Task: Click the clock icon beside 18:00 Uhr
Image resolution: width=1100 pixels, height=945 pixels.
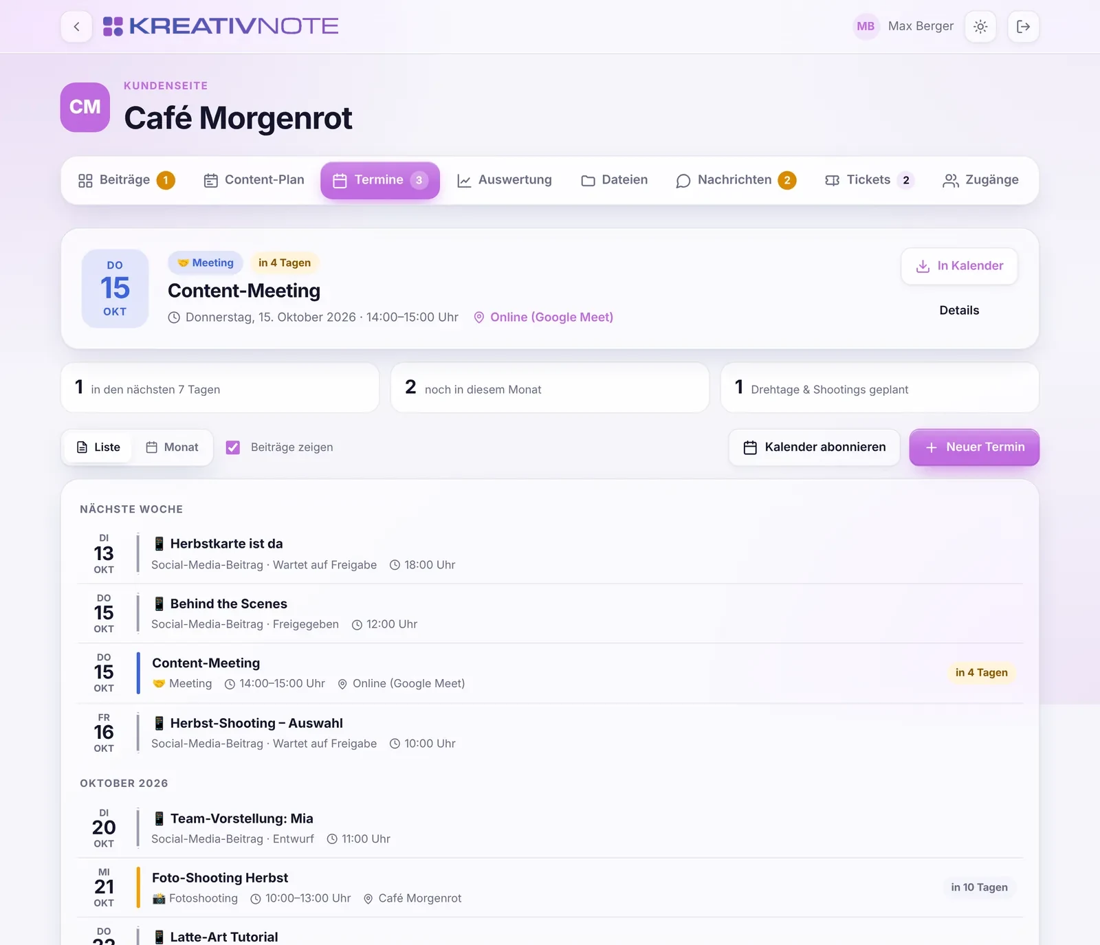Action: (x=395, y=565)
